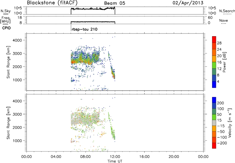The width and height of the screenshot is (235, 163).
Task: Click the '1000' label on the velocity panel axis
Action: click(x=17, y=141)
